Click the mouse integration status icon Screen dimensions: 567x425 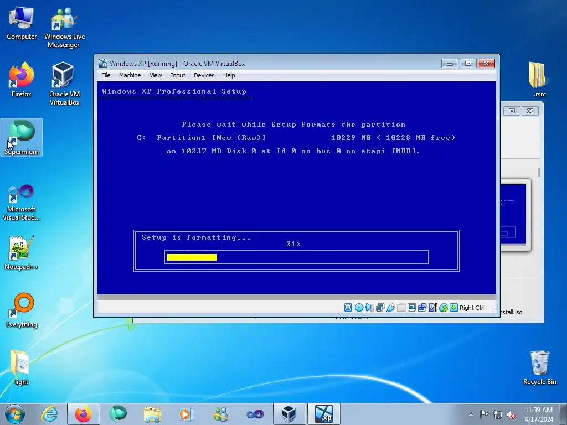(x=444, y=308)
